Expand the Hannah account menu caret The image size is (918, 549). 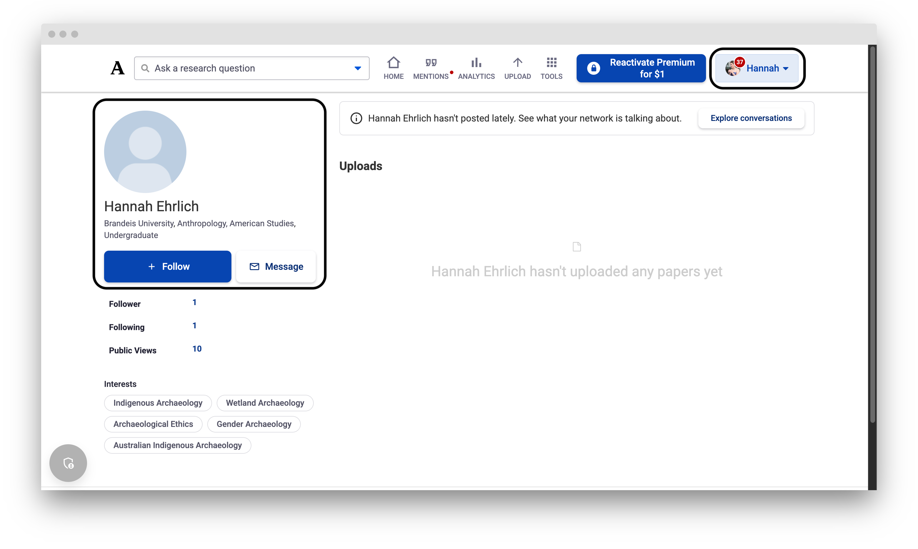pyautogui.click(x=786, y=69)
